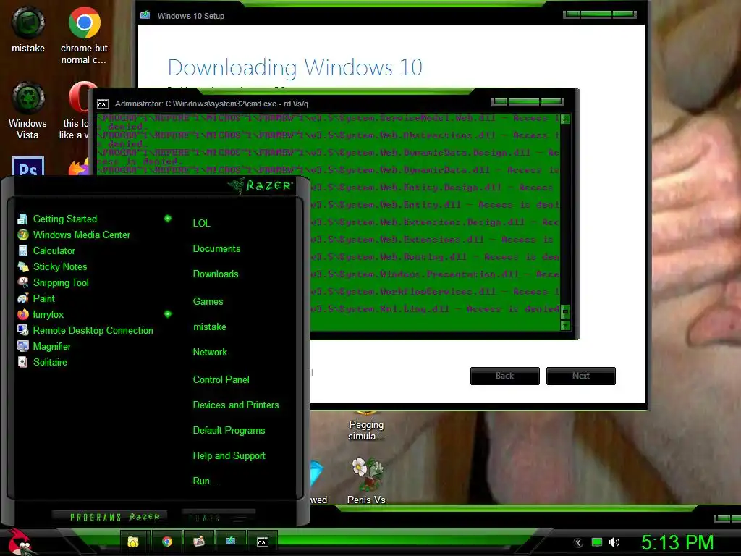Image resolution: width=741 pixels, height=556 pixels.
Task: Click the cmd window scrollbar up arrow
Action: (x=565, y=119)
